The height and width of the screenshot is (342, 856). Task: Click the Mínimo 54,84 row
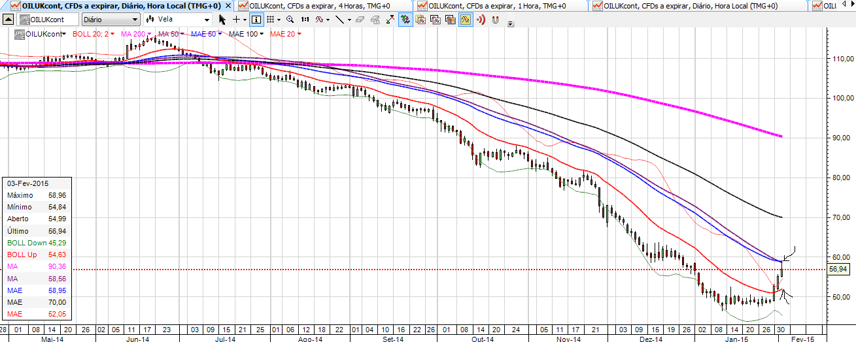(x=37, y=207)
